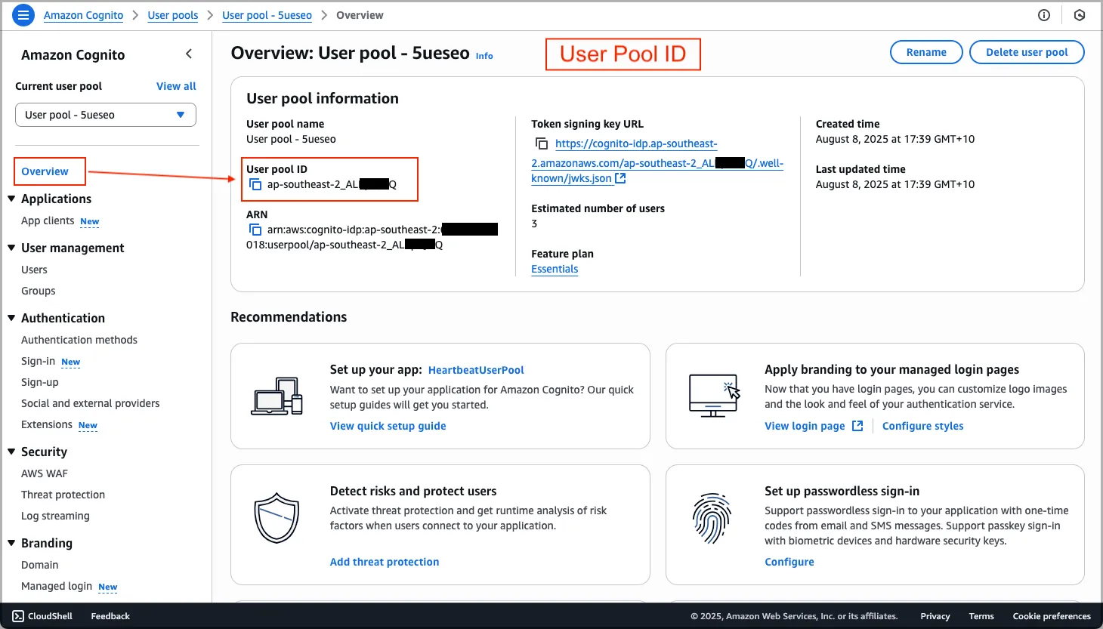
Task: Click the Delete user pool button
Action: (x=1026, y=52)
